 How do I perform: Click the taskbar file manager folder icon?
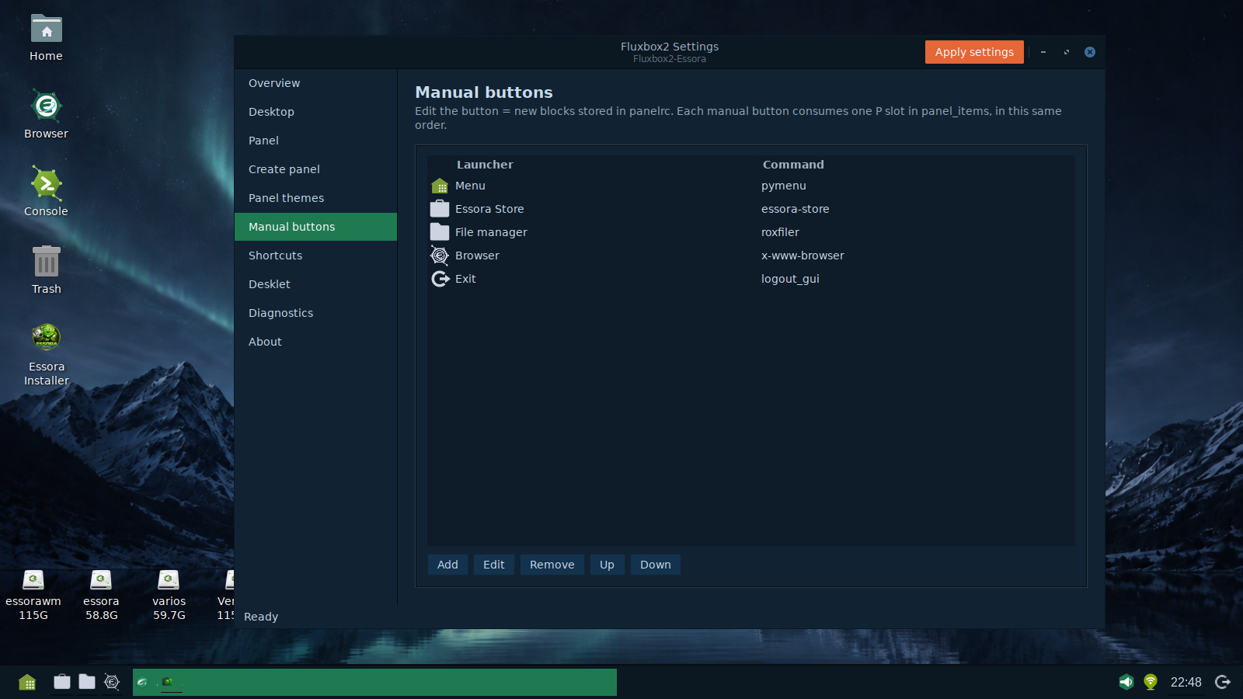[87, 682]
